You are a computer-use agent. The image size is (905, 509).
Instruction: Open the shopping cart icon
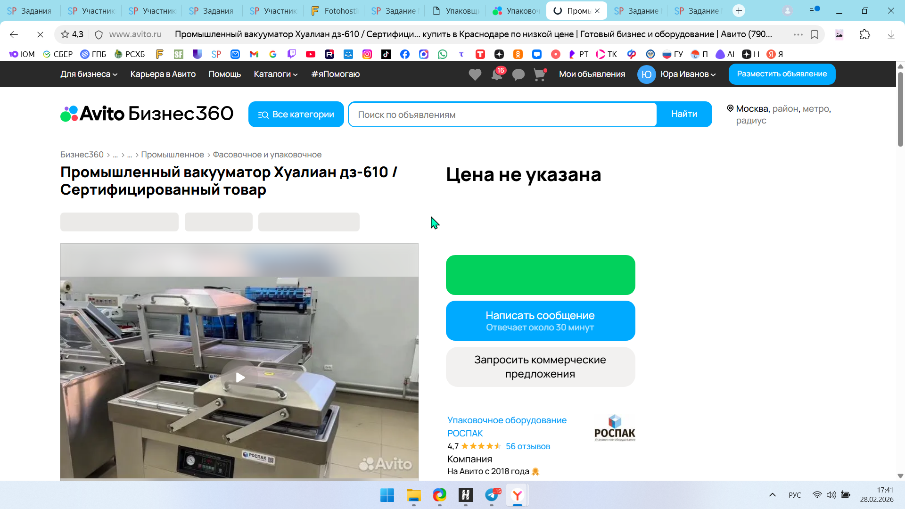pos(539,74)
